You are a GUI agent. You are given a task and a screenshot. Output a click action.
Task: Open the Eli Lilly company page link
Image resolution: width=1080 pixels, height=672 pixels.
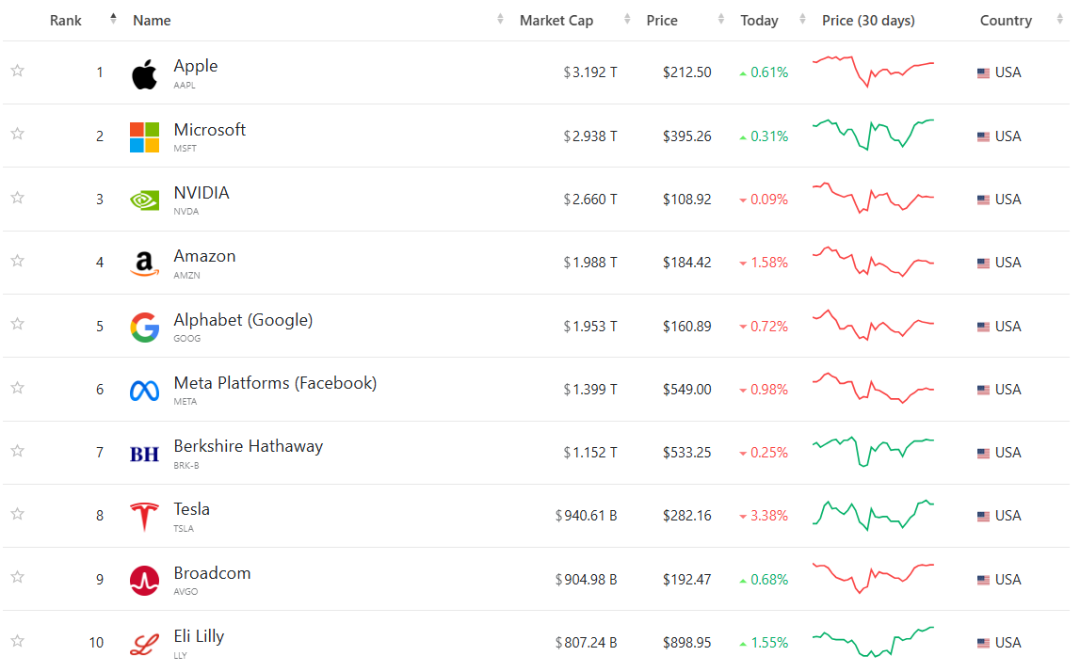point(199,637)
